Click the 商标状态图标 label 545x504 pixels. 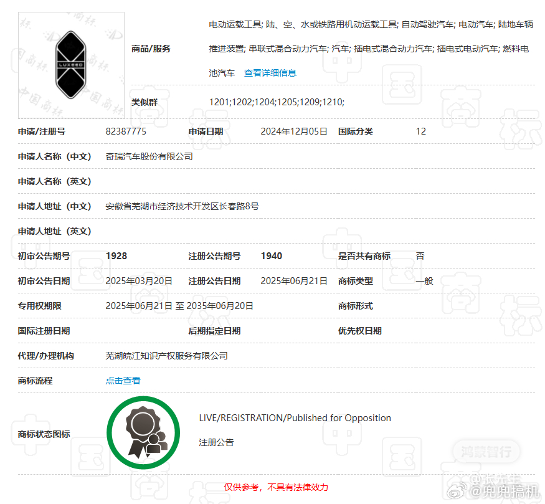coord(44,434)
